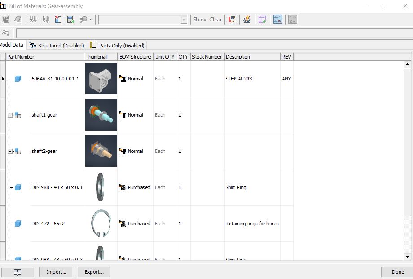Viewport: 413px width, 279px height.
Task: Click the purple cube toolbar icon
Action: point(262,19)
